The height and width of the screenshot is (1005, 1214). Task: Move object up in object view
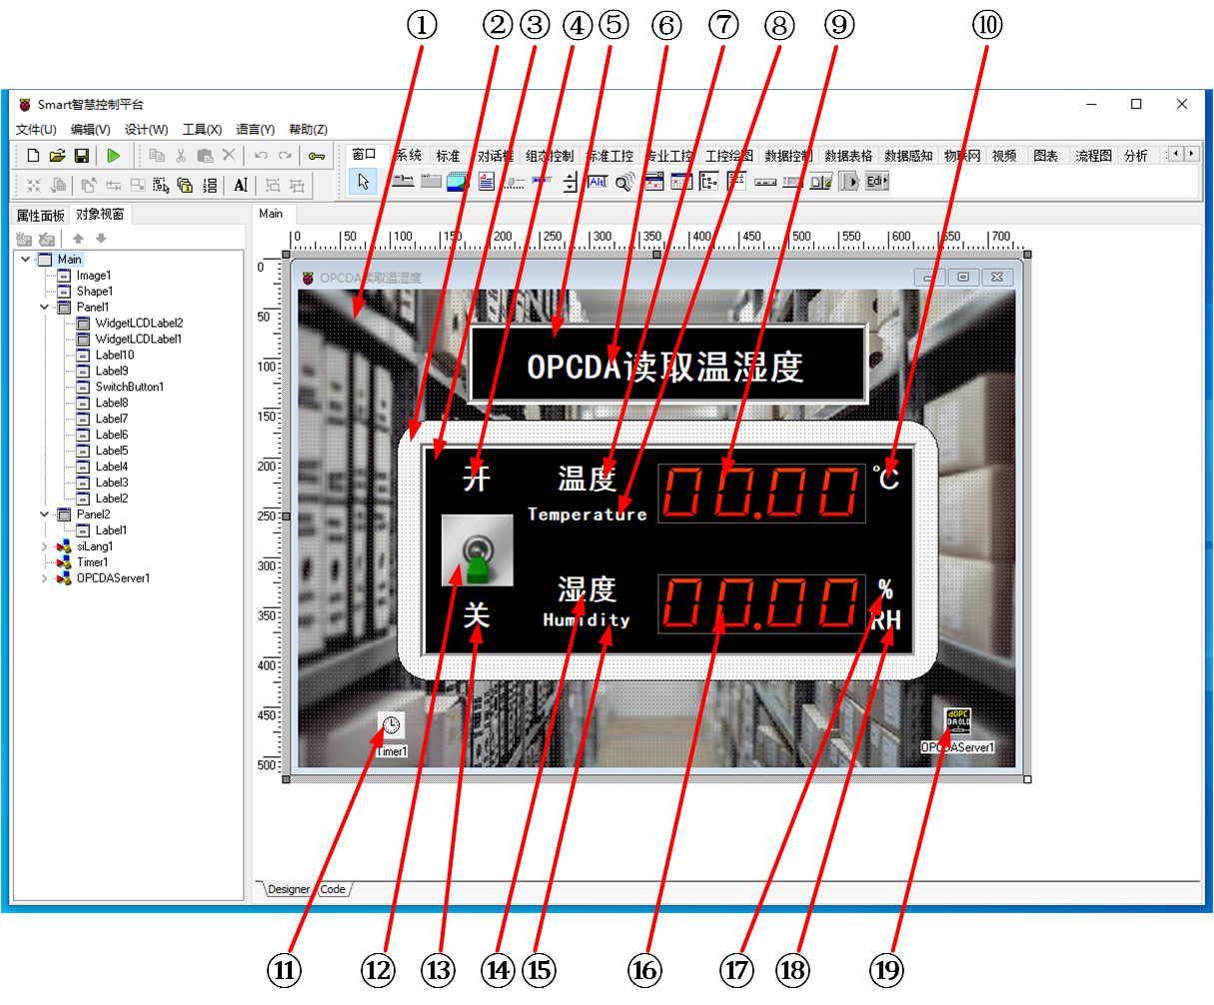[x=78, y=239]
